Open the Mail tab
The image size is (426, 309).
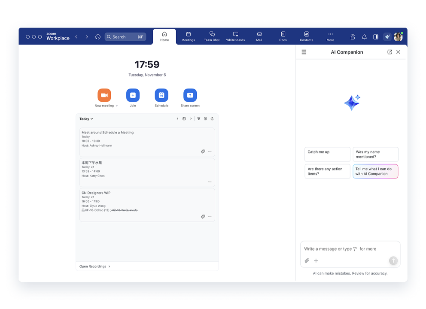pyautogui.click(x=259, y=36)
